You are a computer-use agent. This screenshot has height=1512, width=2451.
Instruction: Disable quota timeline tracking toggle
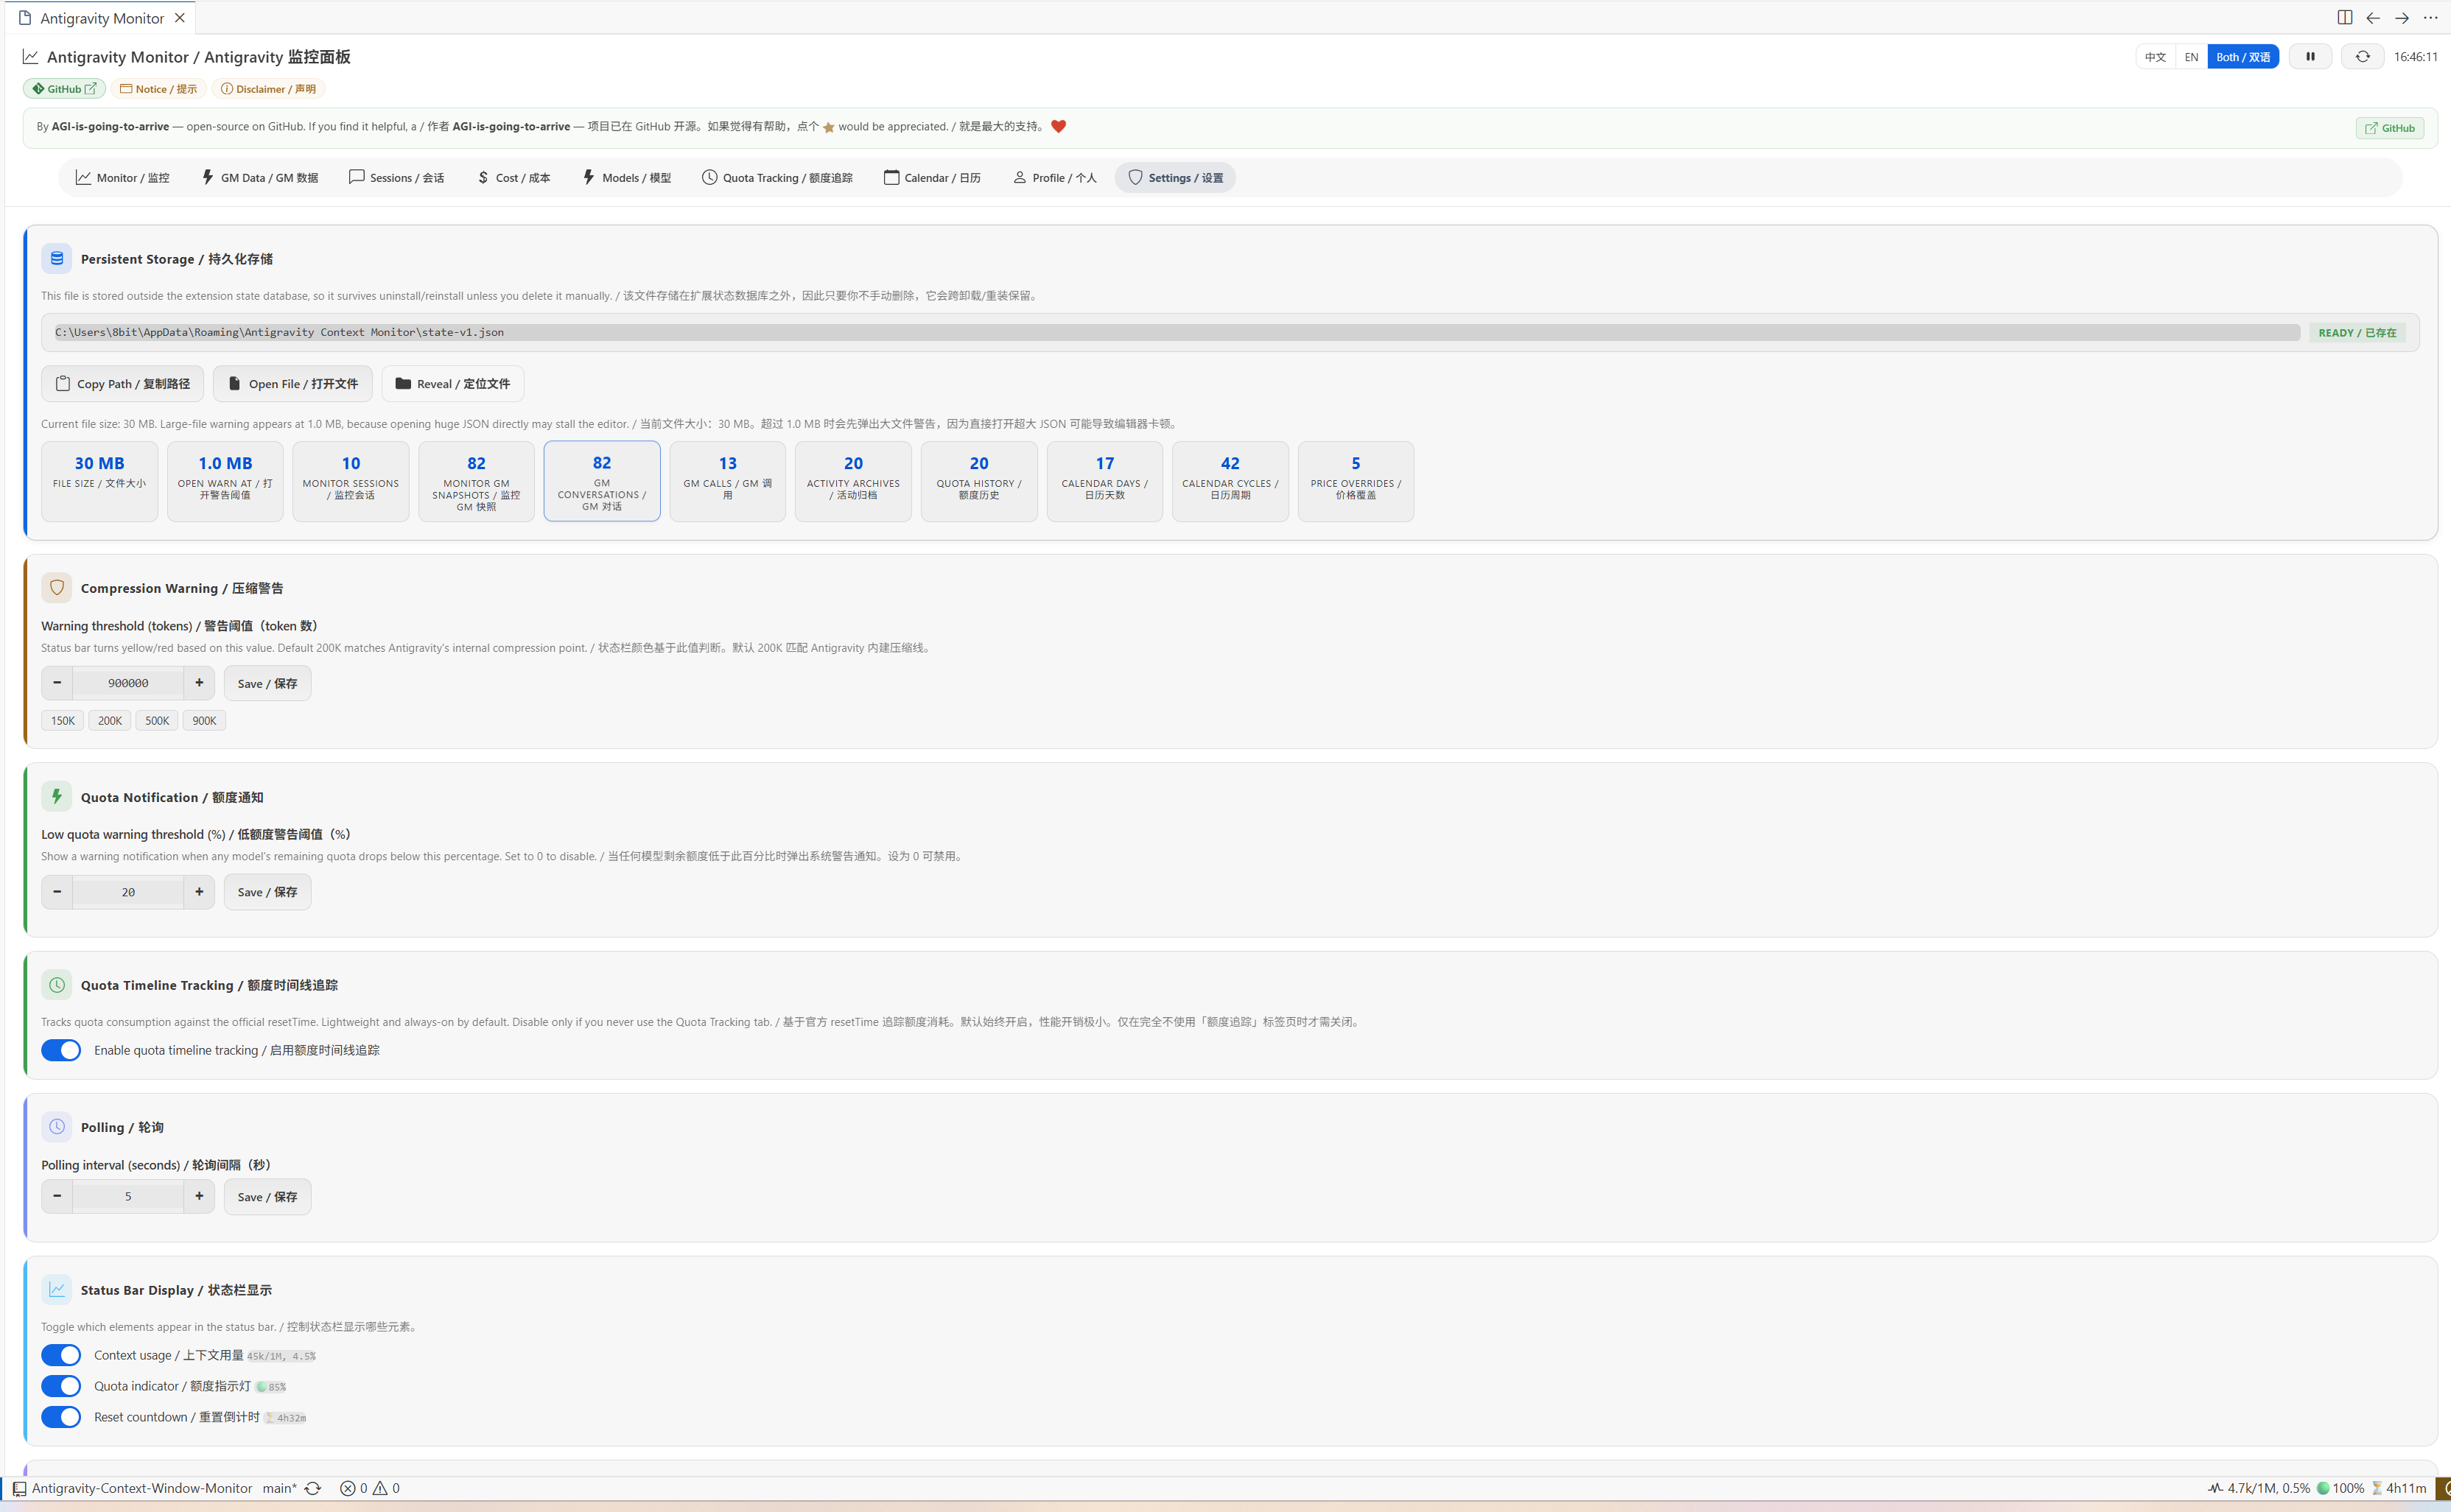(x=61, y=1050)
